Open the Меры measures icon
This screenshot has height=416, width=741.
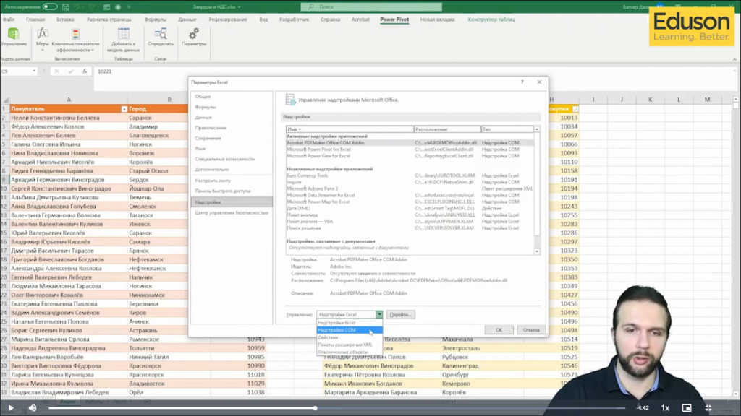point(43,34)
